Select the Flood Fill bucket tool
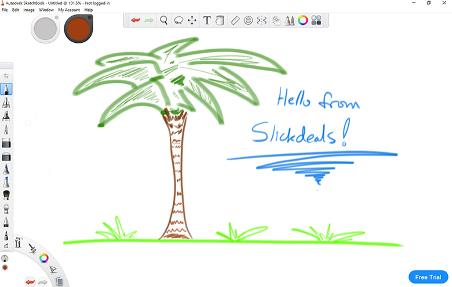Viewport: 452px width, 287px height. 220,20
